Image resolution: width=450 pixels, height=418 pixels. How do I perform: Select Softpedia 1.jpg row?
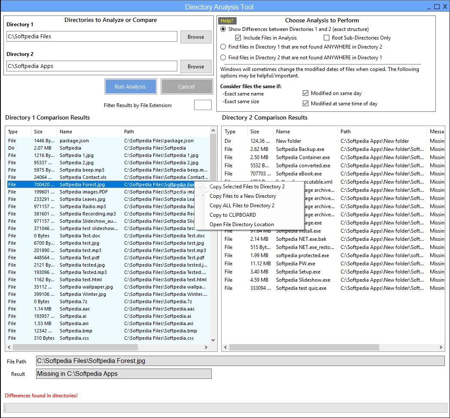(109, 155)
